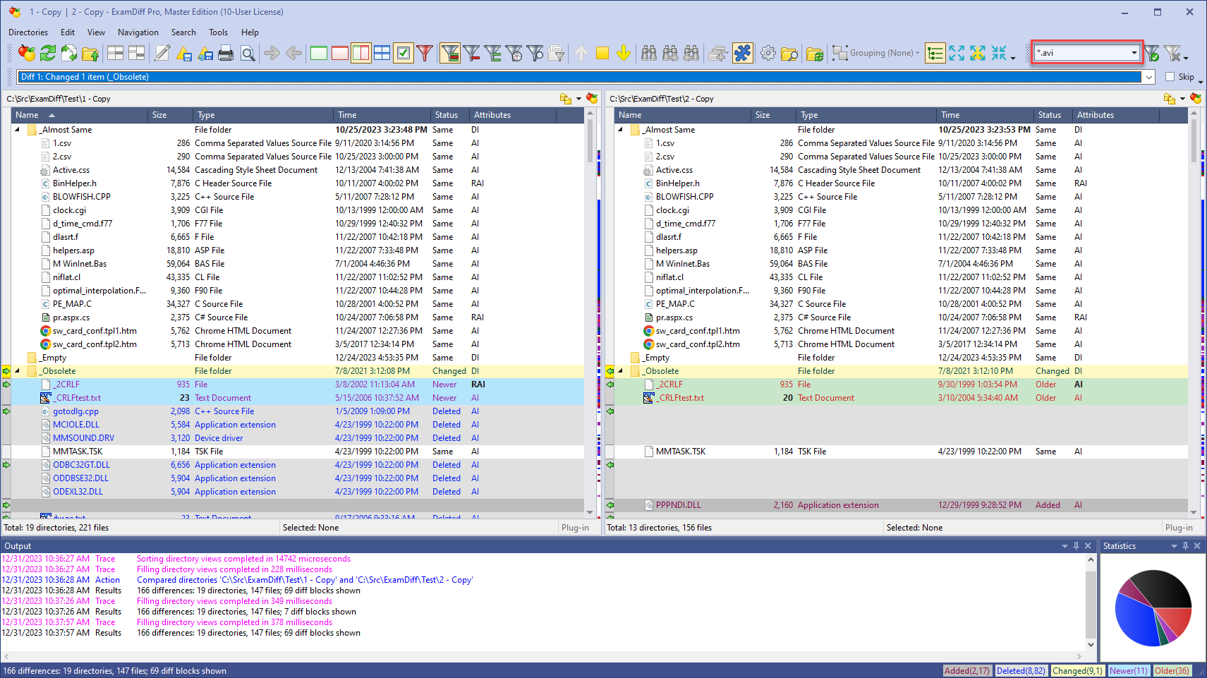Open the Edit menu

(x=68, y=32)
